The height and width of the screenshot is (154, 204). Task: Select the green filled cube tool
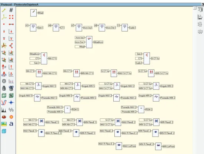11,95
